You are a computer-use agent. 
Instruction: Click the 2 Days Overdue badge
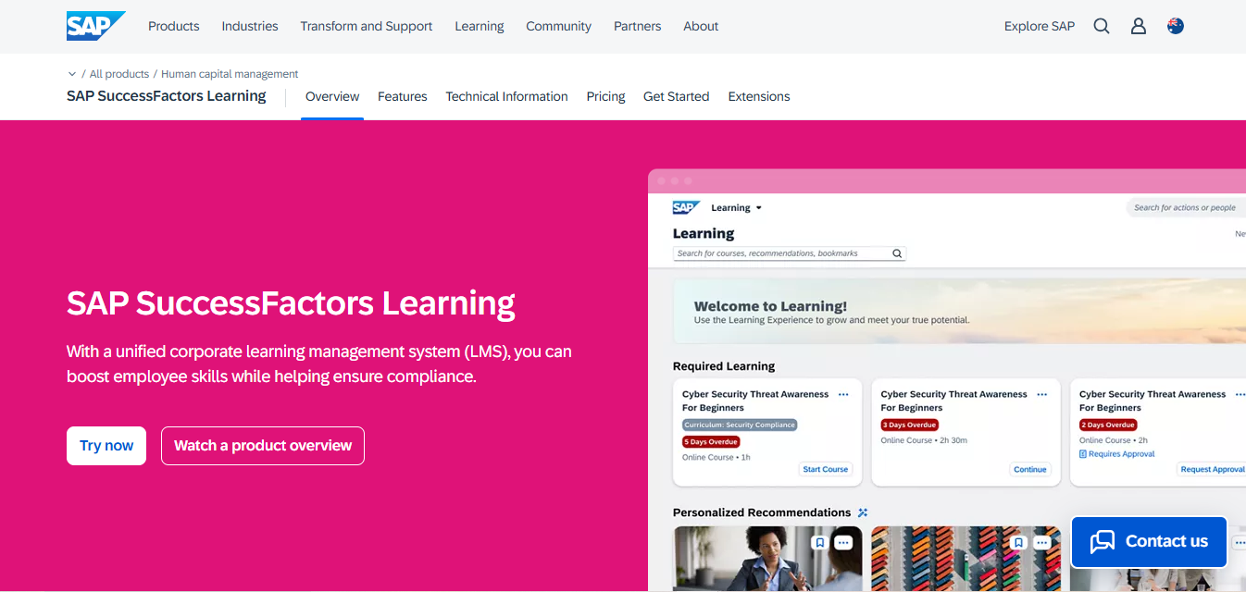[x=1108, y=425]
